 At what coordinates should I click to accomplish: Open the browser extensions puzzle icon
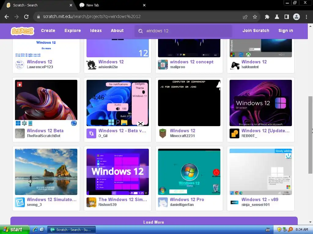pos(267,17)
